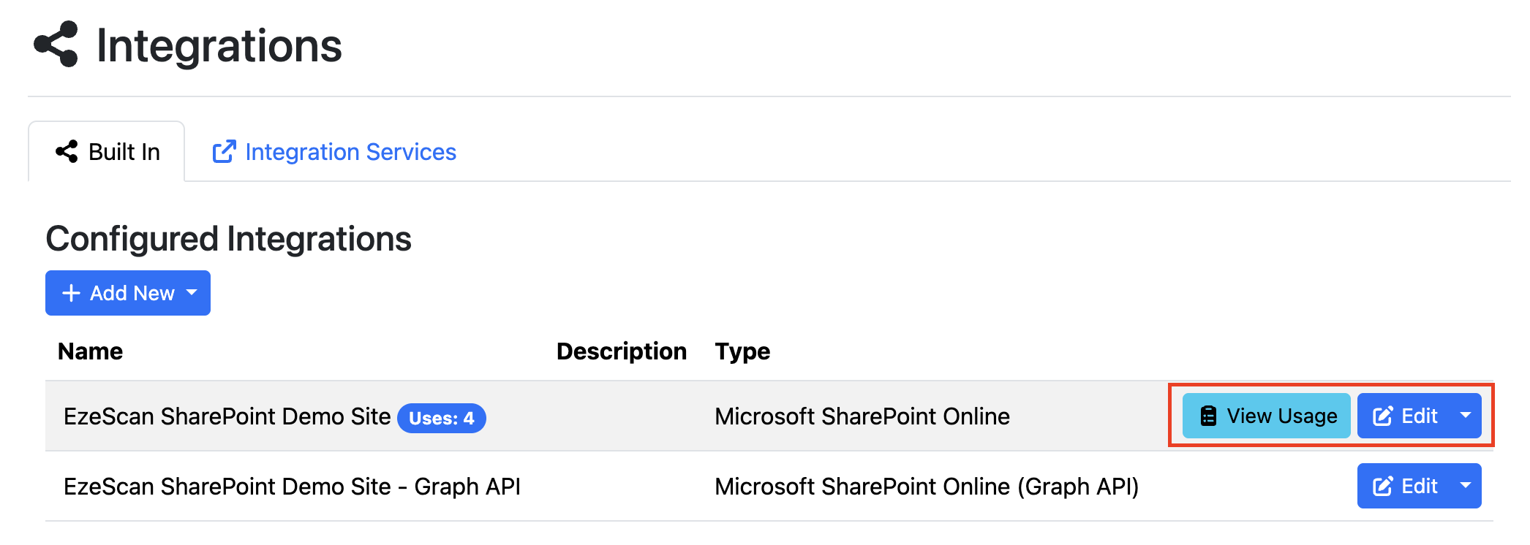Click the share icon in the Built In tab
The image size is (1530, 545).
pos(67,152)
